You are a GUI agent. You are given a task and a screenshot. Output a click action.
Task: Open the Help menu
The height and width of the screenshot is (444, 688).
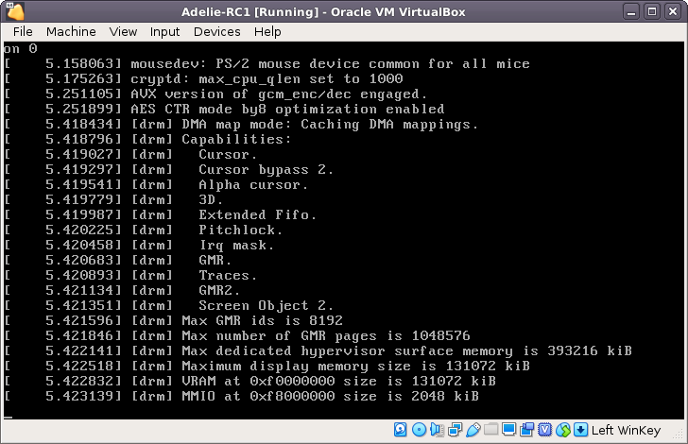point(267,31)
